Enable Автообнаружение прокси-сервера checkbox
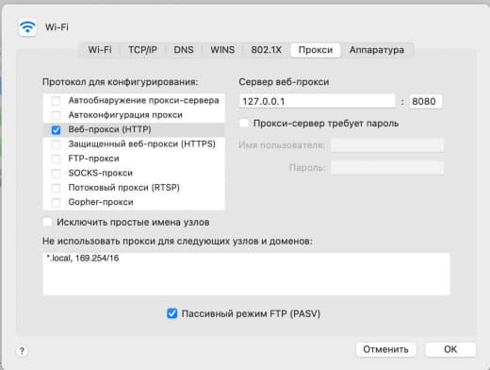490x370 pixels. pyautogui.click(x=56, y=101)
